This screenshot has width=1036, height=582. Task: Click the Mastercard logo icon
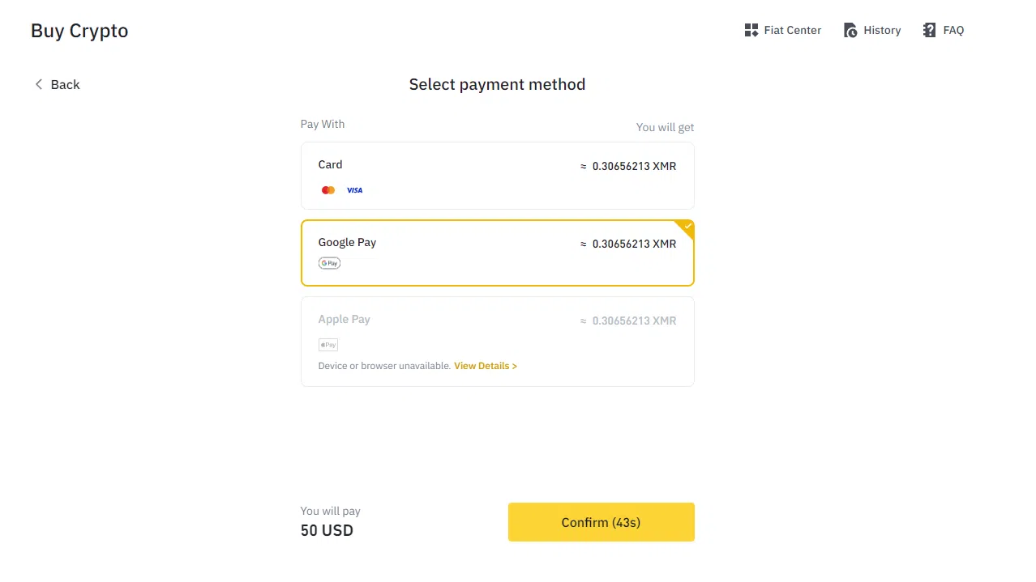coord(328,190)
